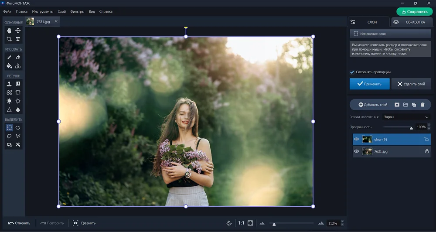
Task: Select the Crop tool
Action: pos(9,39)
